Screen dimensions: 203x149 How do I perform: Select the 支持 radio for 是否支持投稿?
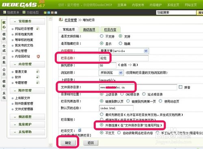click(x=120, y=36)
